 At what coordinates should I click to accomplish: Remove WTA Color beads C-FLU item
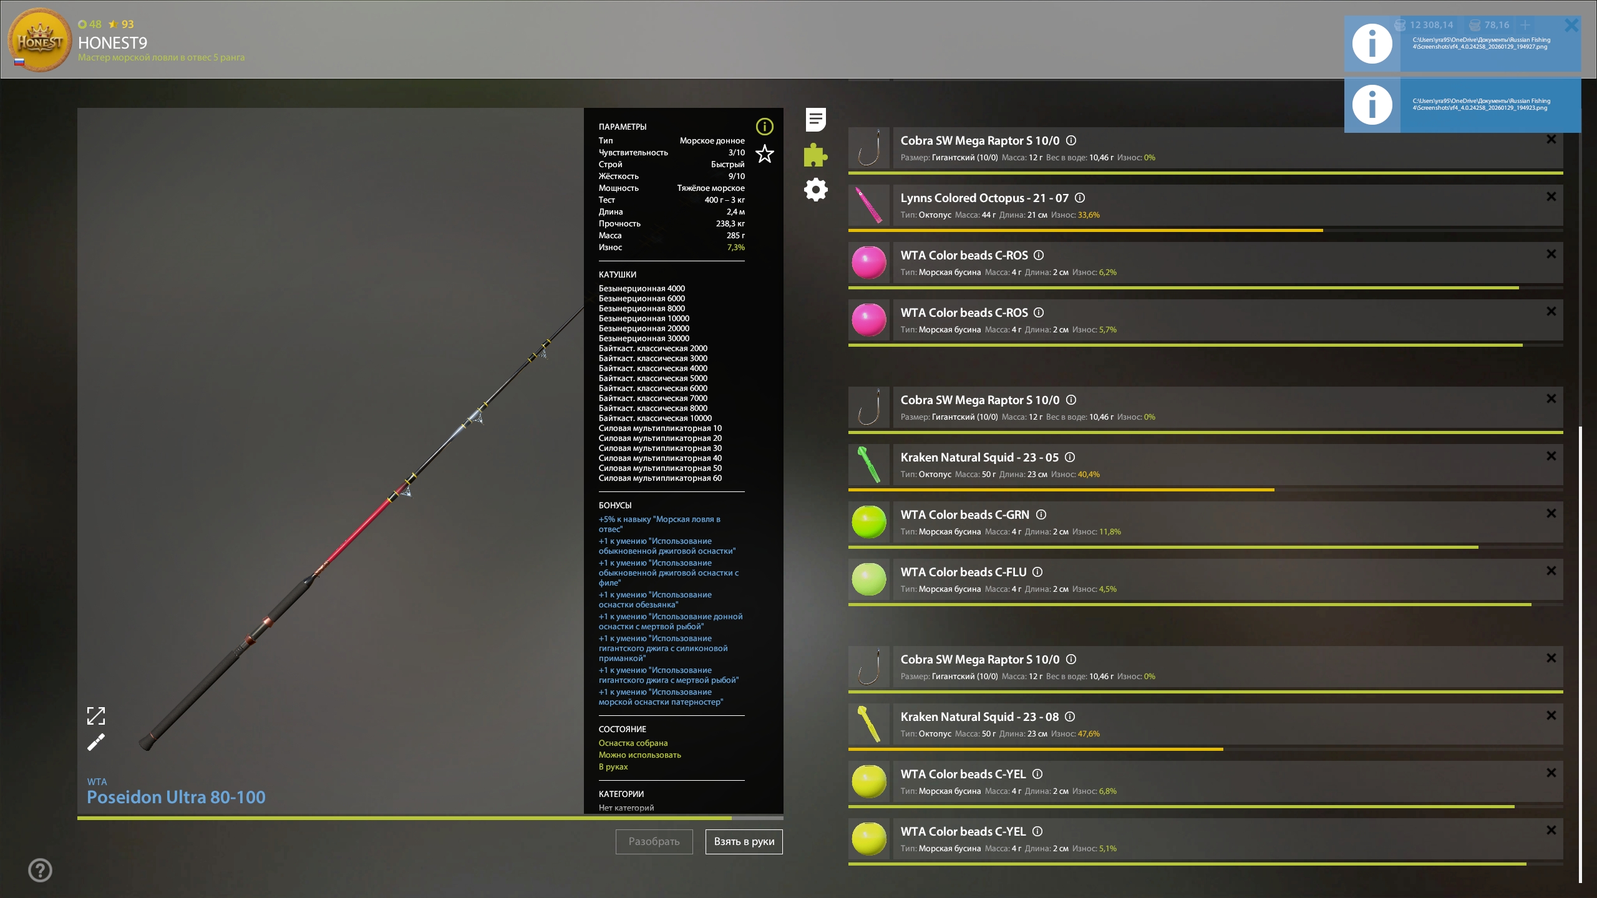click(x=1551, y=571)
